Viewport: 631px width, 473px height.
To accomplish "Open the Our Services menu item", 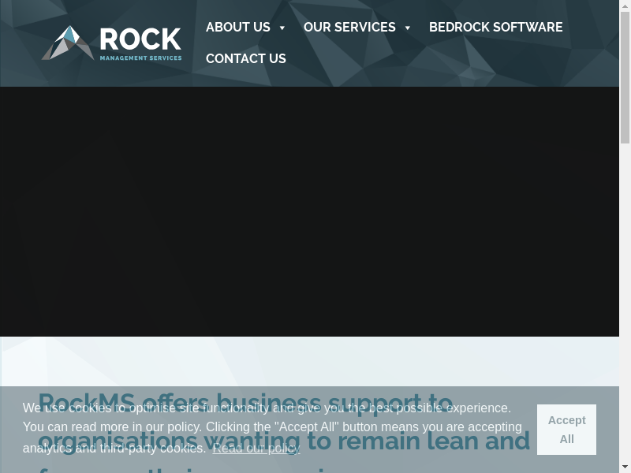I will pyautogui.click(x=349, y=28).
